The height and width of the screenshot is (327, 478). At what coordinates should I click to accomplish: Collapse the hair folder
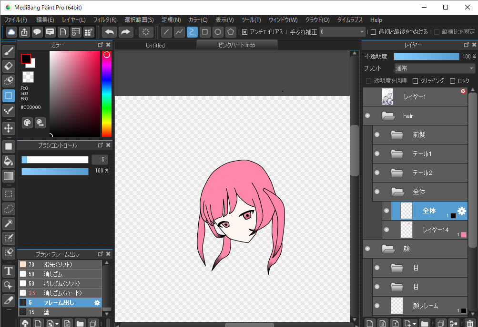point(388,116)
